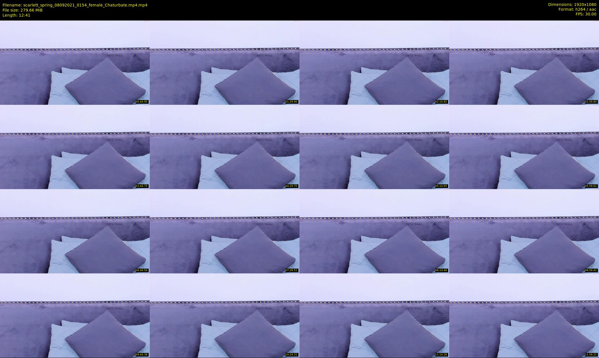
Task: Click the thumbnail marked 06:44.56
Action: click(75, 231)
